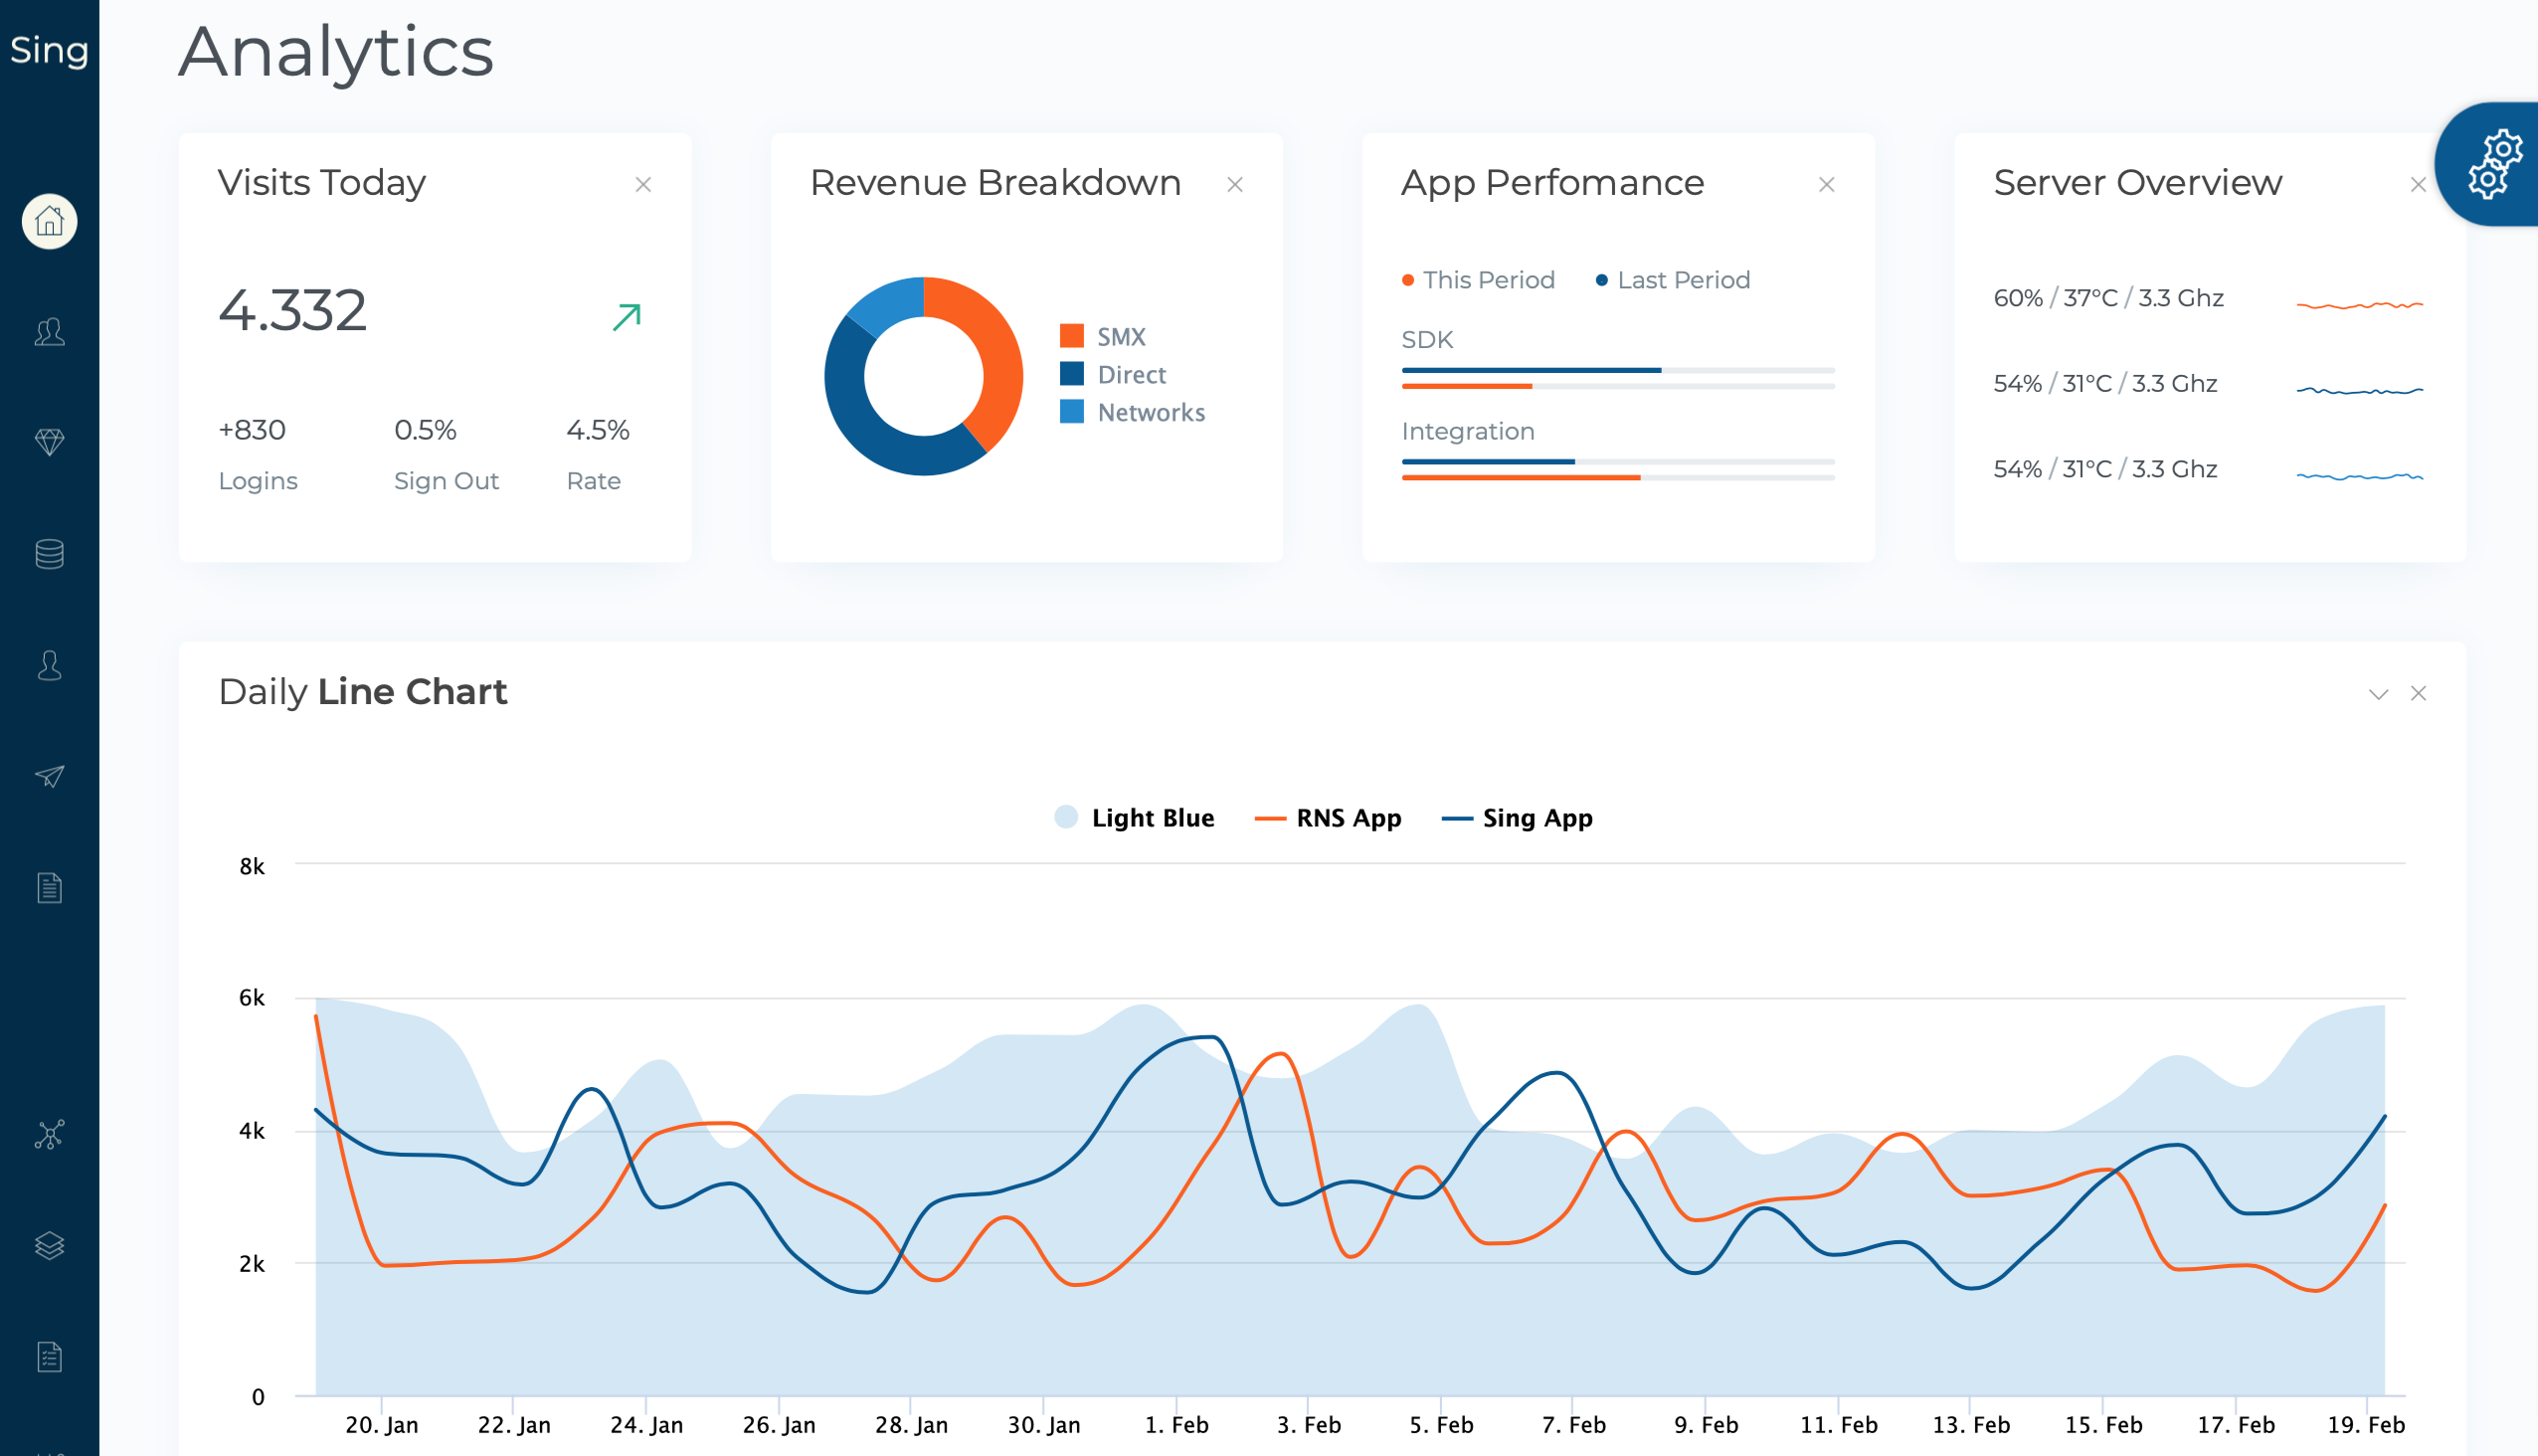Open the users group sidebar icon
This screenshot has width=2538, height=1456.
click(x=49, y=332)
